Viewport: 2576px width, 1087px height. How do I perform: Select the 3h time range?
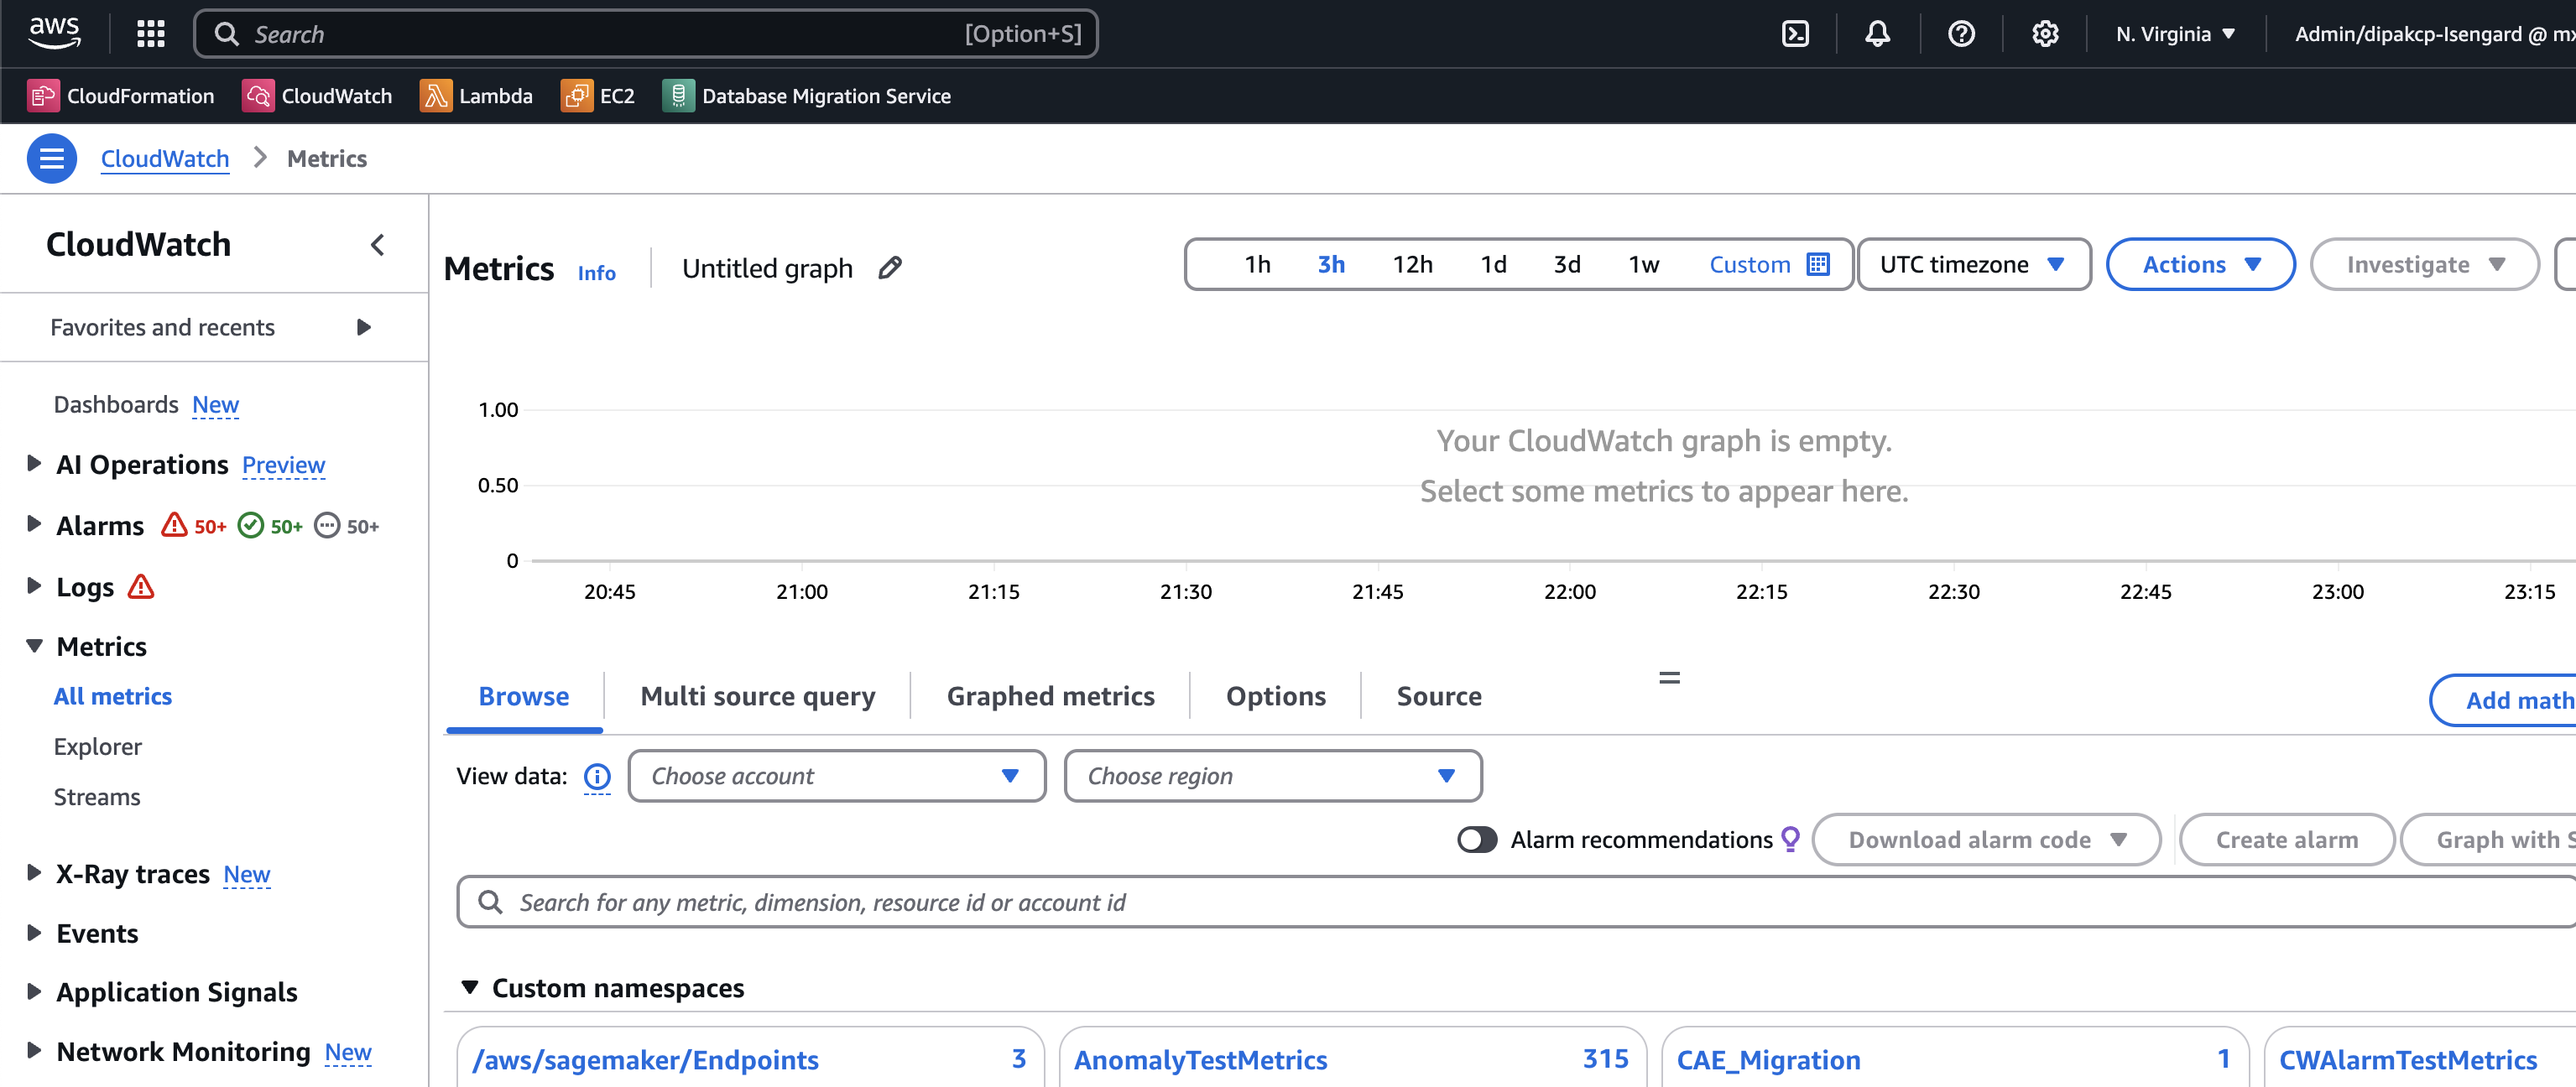pos(1330,264)
